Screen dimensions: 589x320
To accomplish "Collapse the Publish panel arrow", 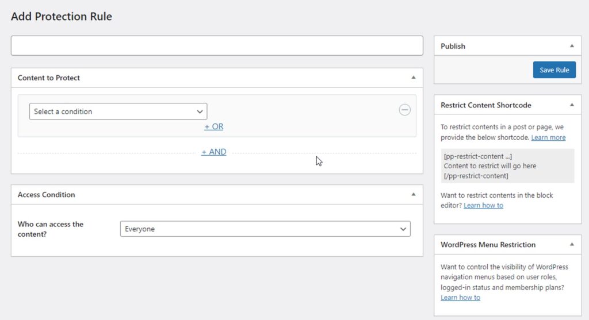I will 572,46.
